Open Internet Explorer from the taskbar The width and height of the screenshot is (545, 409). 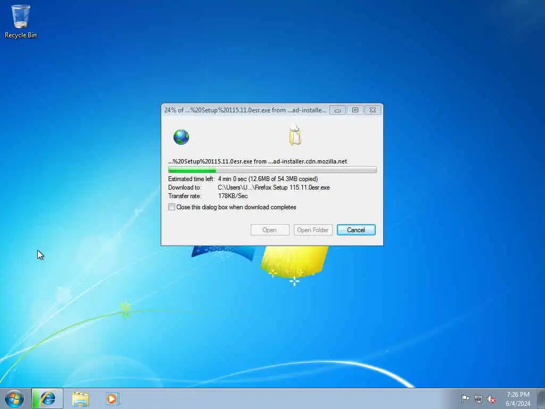[47, 398]
